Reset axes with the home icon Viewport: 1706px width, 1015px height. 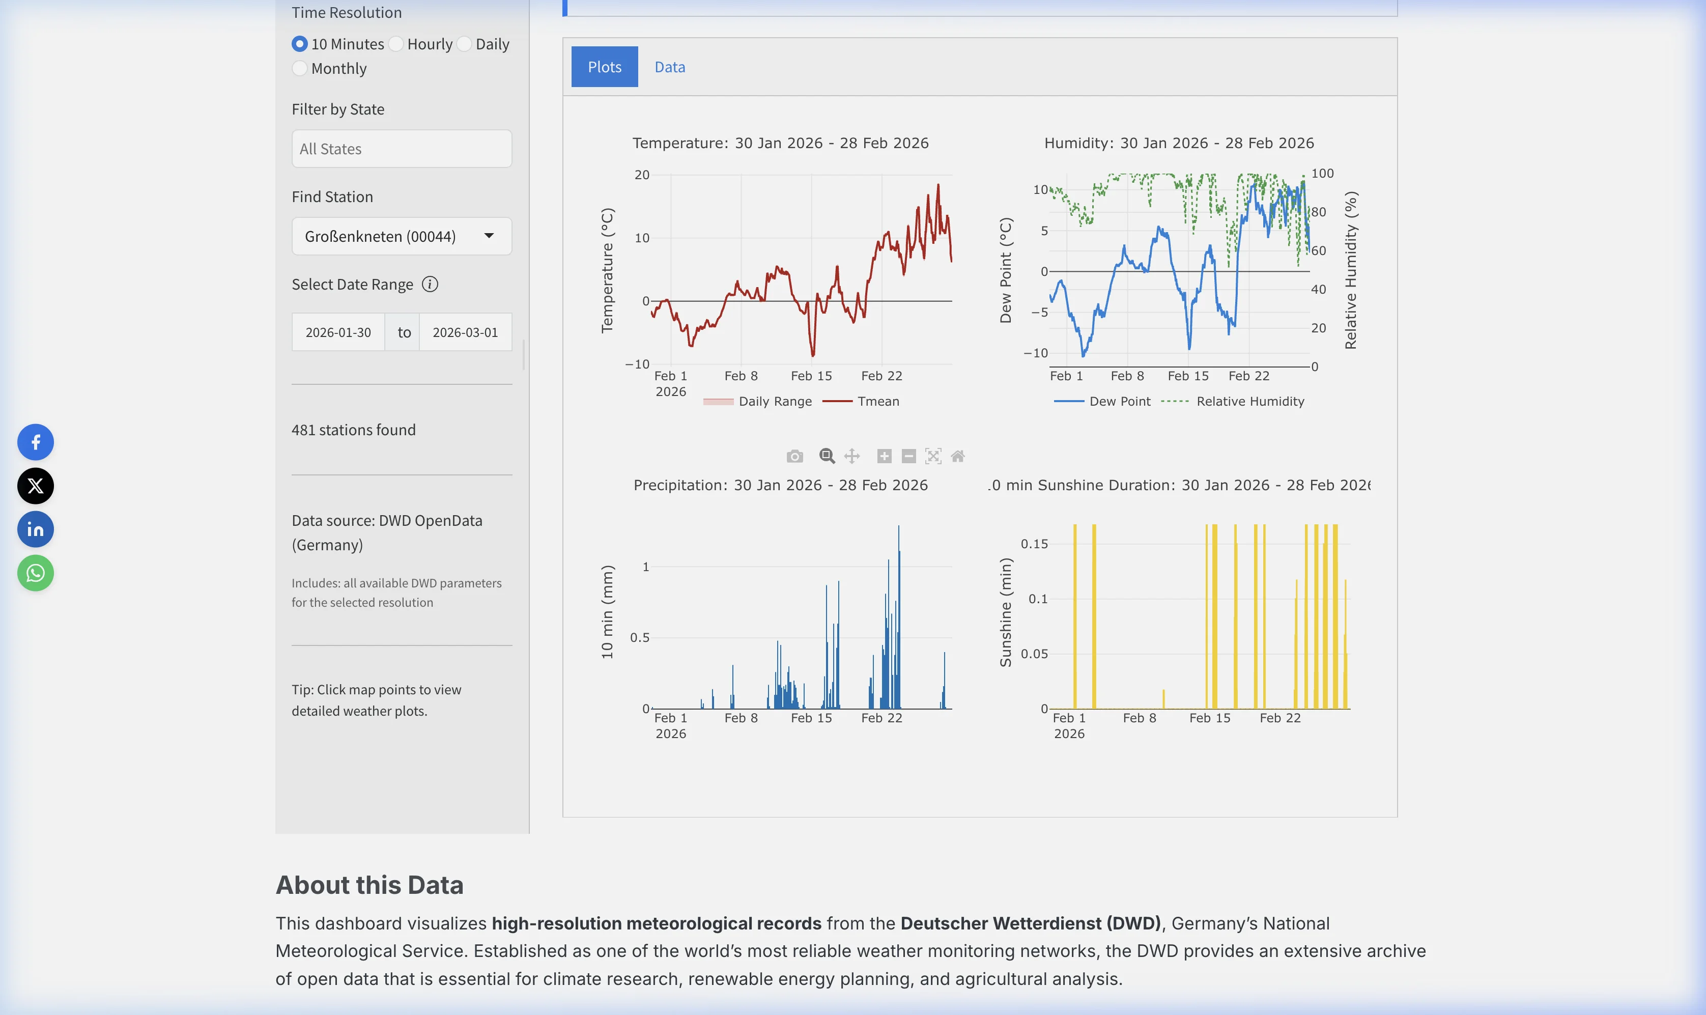[957, 456]
